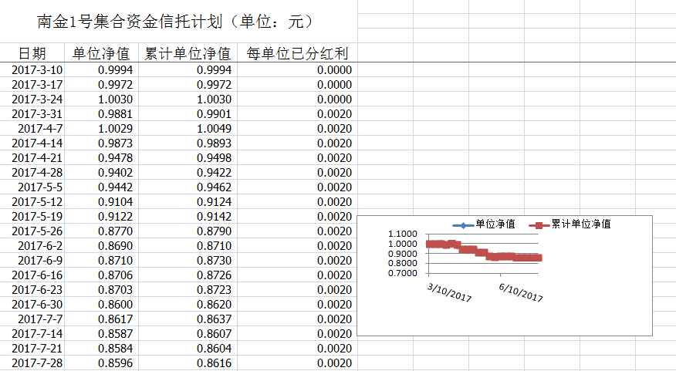
Task: Select the 单位净值 header cell in table
Action: point(101,53)
